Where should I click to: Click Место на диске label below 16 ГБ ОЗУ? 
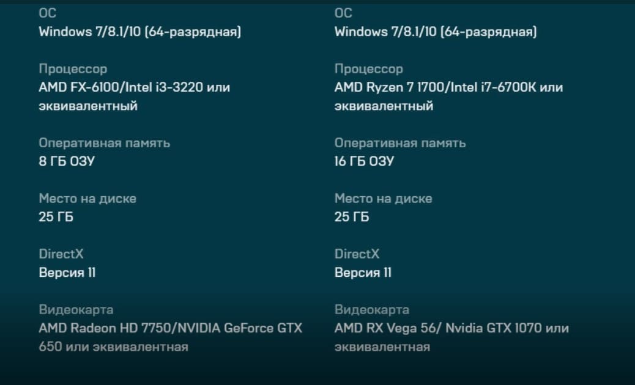[383, 199]
